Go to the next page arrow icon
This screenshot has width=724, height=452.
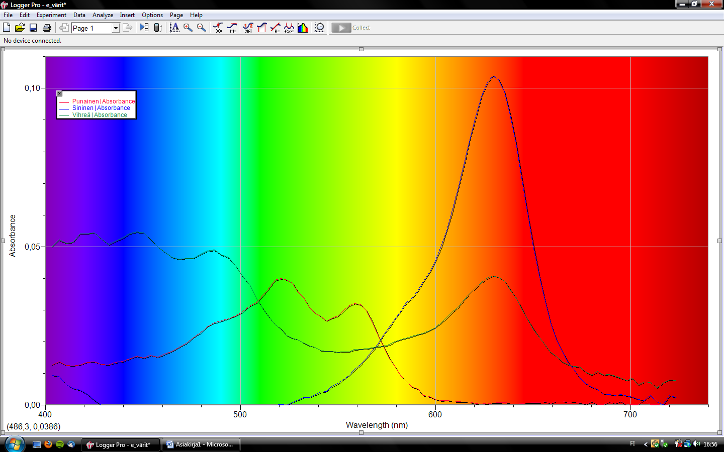click(128, 28)
